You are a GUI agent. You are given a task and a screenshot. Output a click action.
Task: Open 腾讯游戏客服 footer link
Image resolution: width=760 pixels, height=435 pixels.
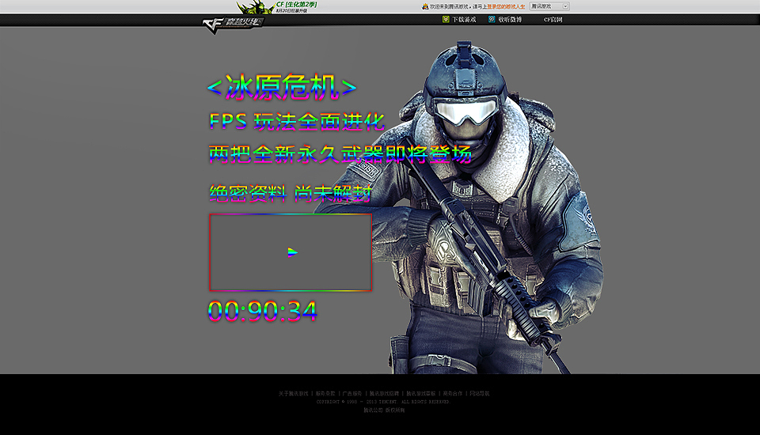420,393
